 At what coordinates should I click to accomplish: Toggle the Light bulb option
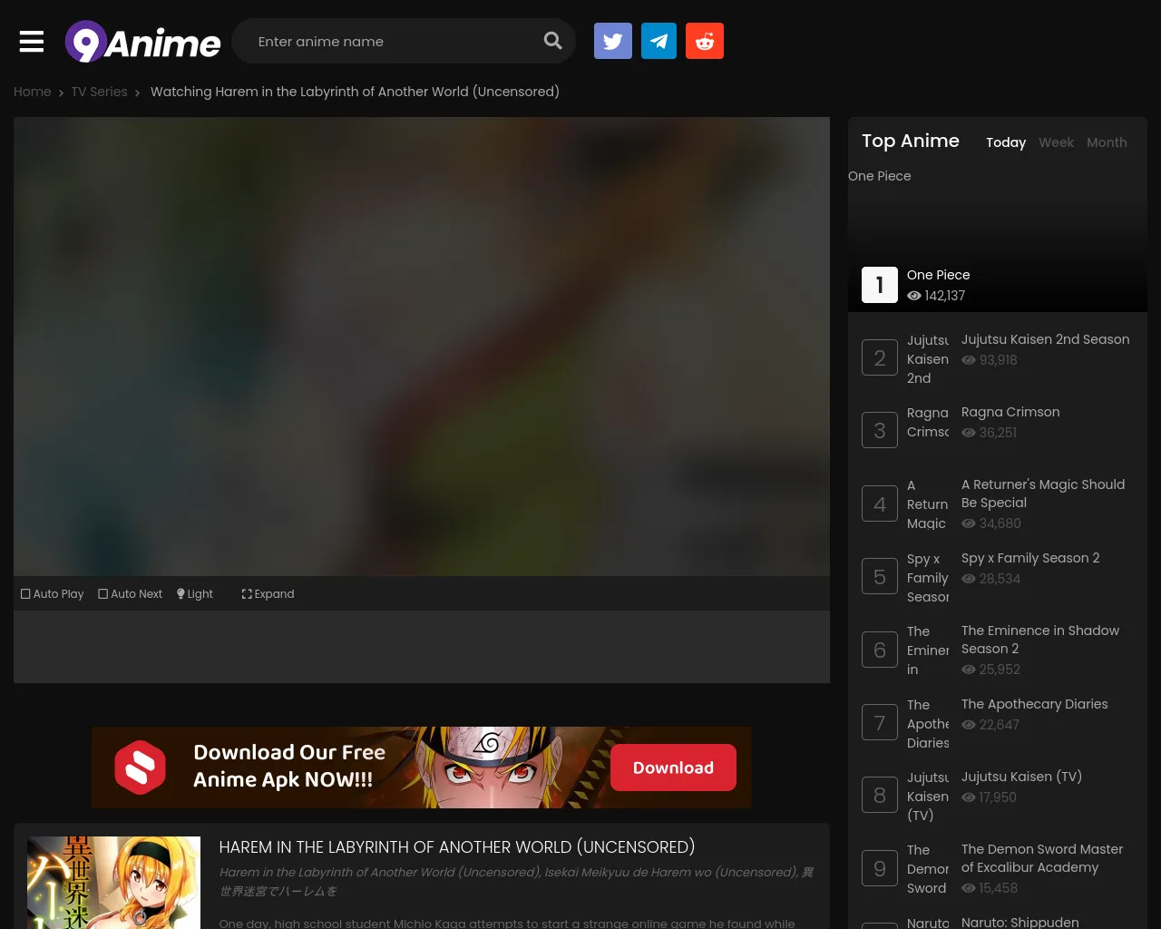195,594
